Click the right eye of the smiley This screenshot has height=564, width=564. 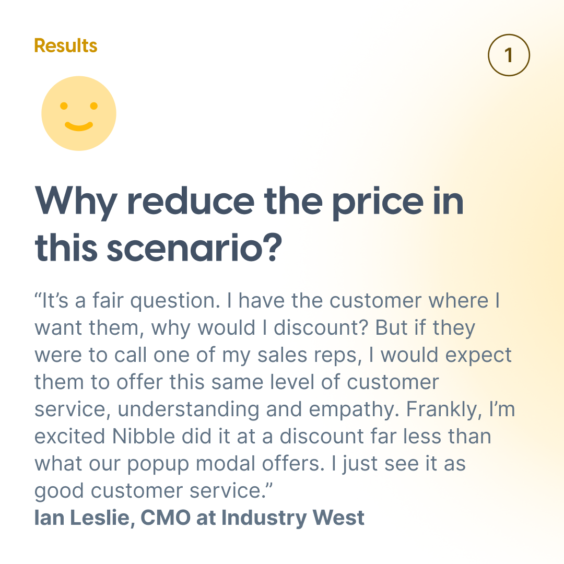[94, 105]
